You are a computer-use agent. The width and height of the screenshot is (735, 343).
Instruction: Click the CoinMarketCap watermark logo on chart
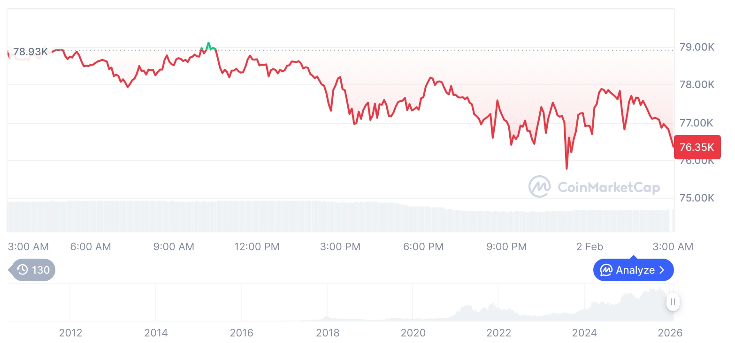[539, 186]
